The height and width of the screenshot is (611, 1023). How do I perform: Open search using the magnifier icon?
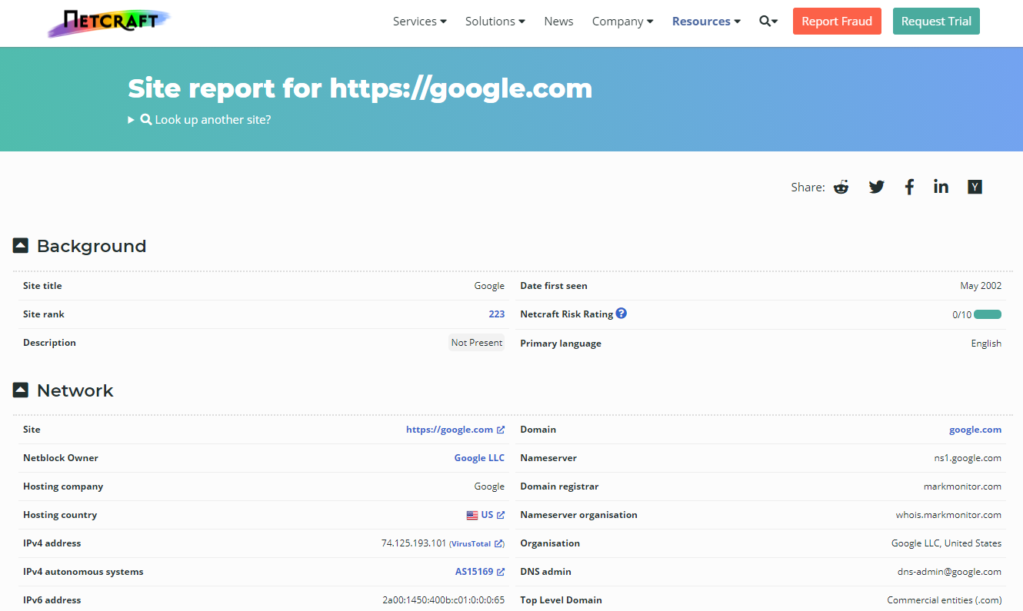click(x=765, y=21)
